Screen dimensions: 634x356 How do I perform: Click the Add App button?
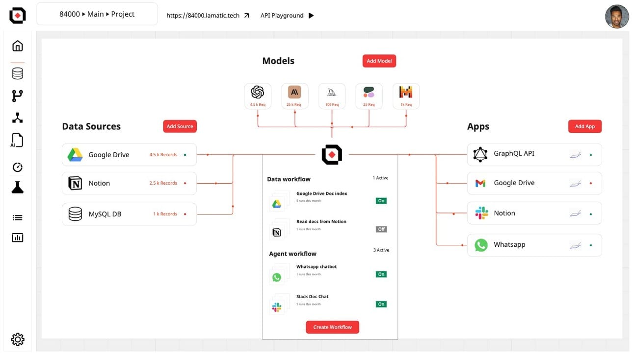585,126
